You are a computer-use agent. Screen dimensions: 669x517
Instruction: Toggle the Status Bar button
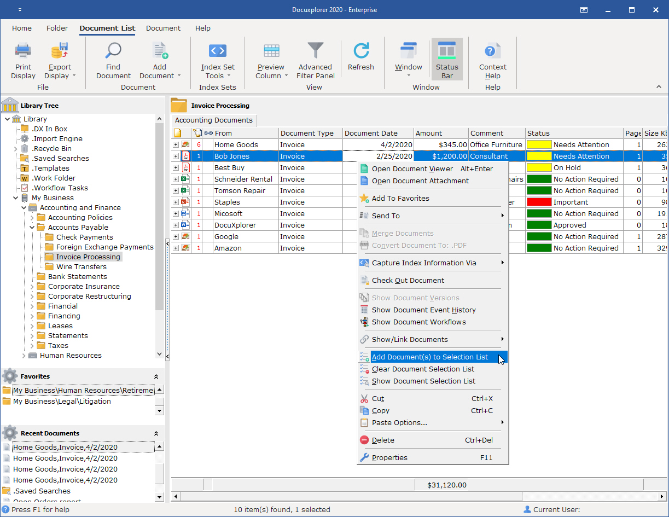pyautogui.click(x=447, y=59)
